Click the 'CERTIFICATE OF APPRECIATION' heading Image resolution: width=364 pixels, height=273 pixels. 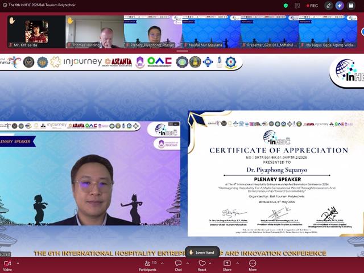(279, 150)
